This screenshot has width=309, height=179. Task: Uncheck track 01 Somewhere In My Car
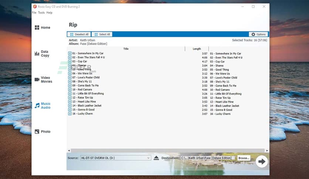coord(70,53)
